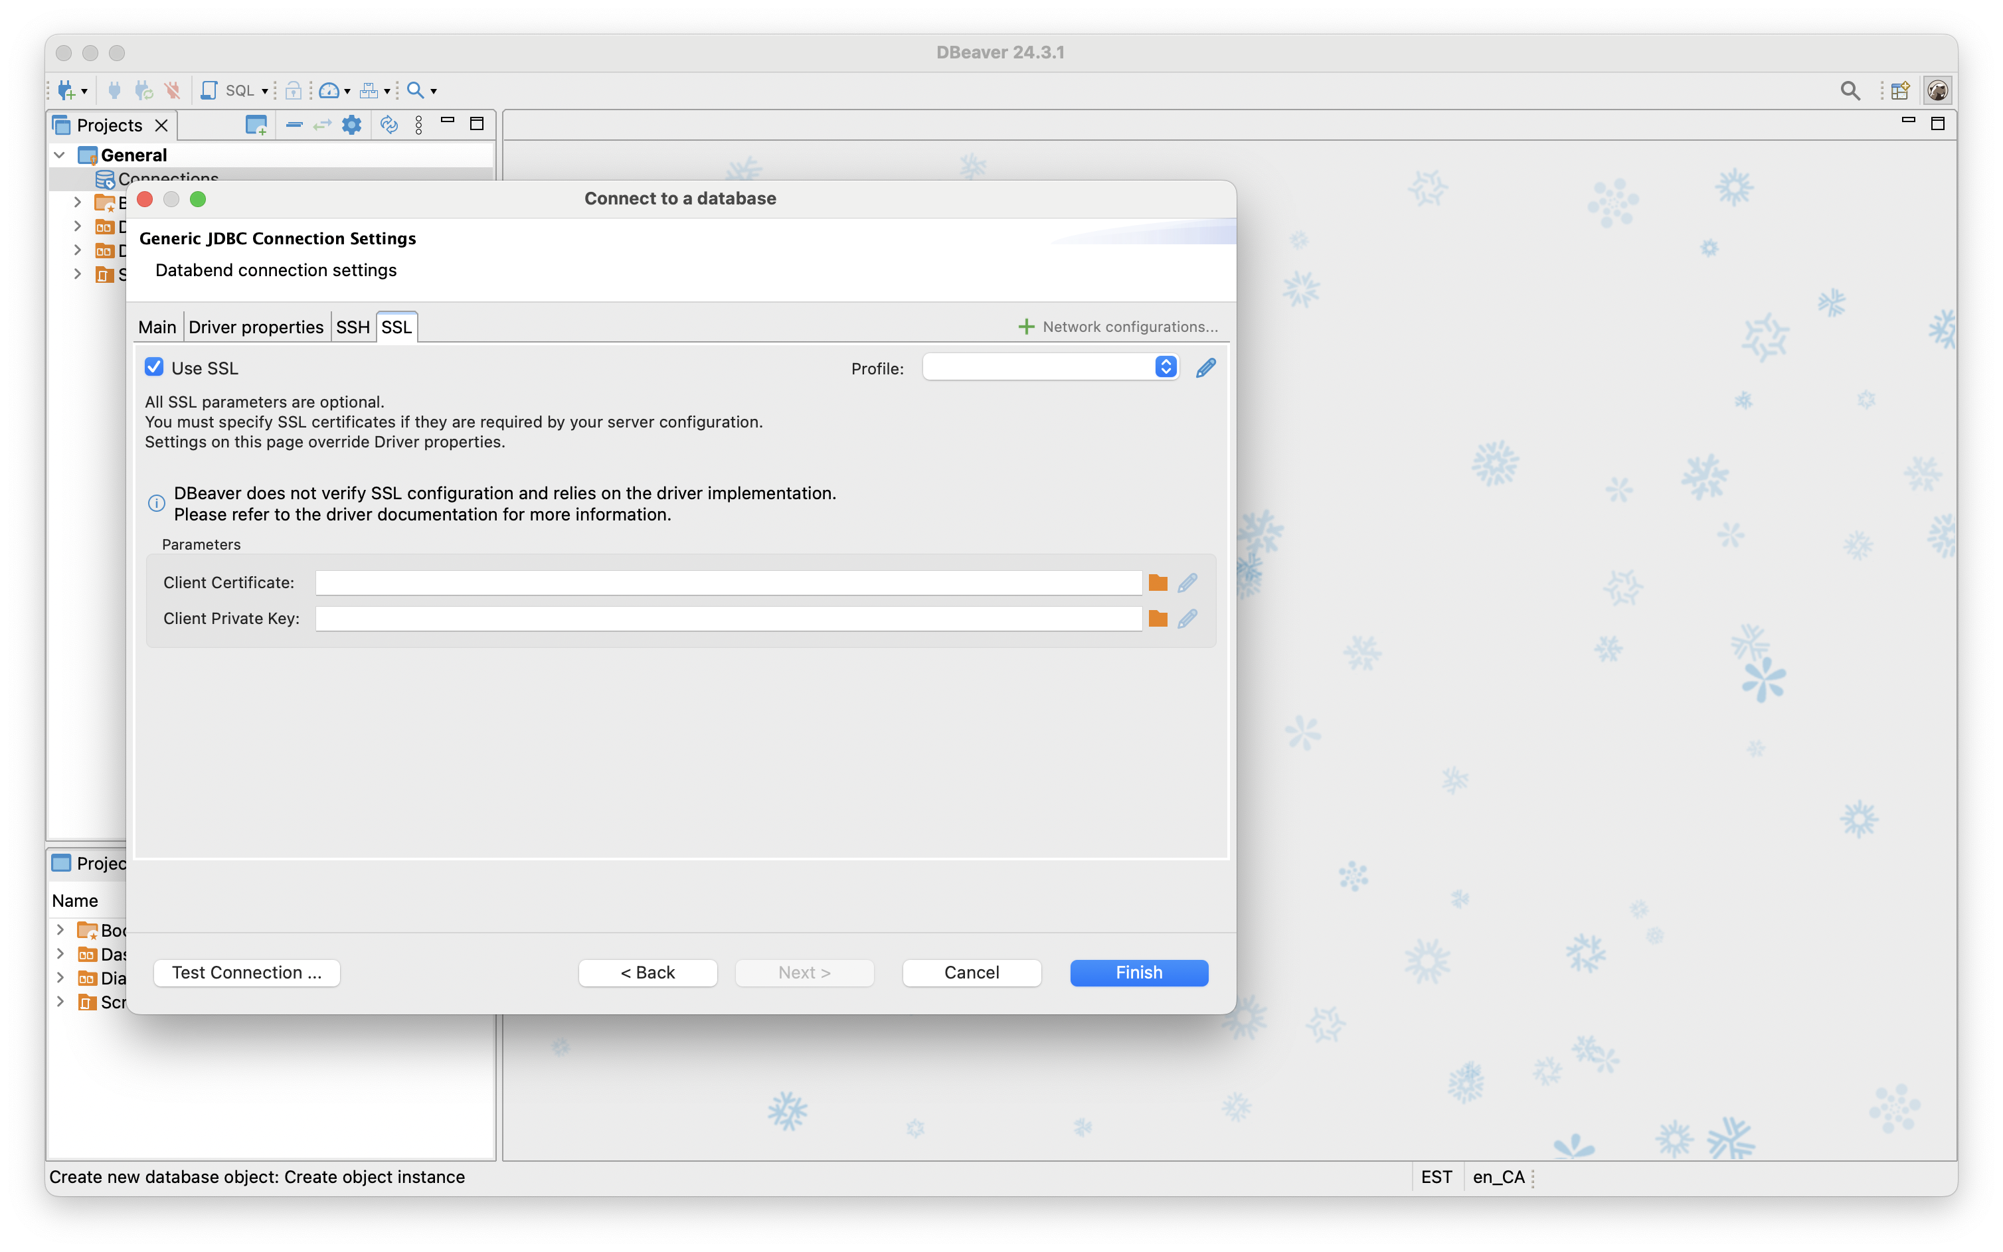The height and width of the screenshot is (1252, 2003).
Task: Minimize the Projects panel
Action: click(448, 121)
